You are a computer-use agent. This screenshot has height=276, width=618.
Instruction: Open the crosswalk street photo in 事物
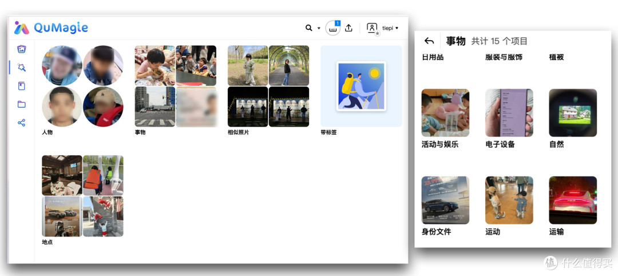[155, 107]
